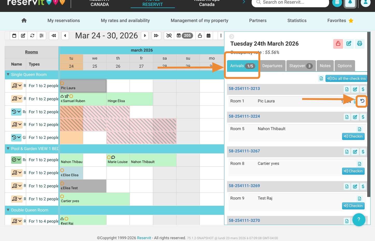Click the calendar grid icon in planning toolbar
This screenshot has width=375, height=241.
[209, 36]
